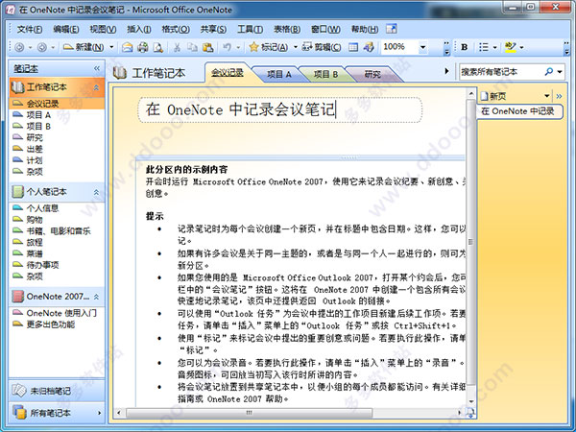Open the 编辑(E) menu
Viewport: 576px width, 432px height.
coord(65,30)
